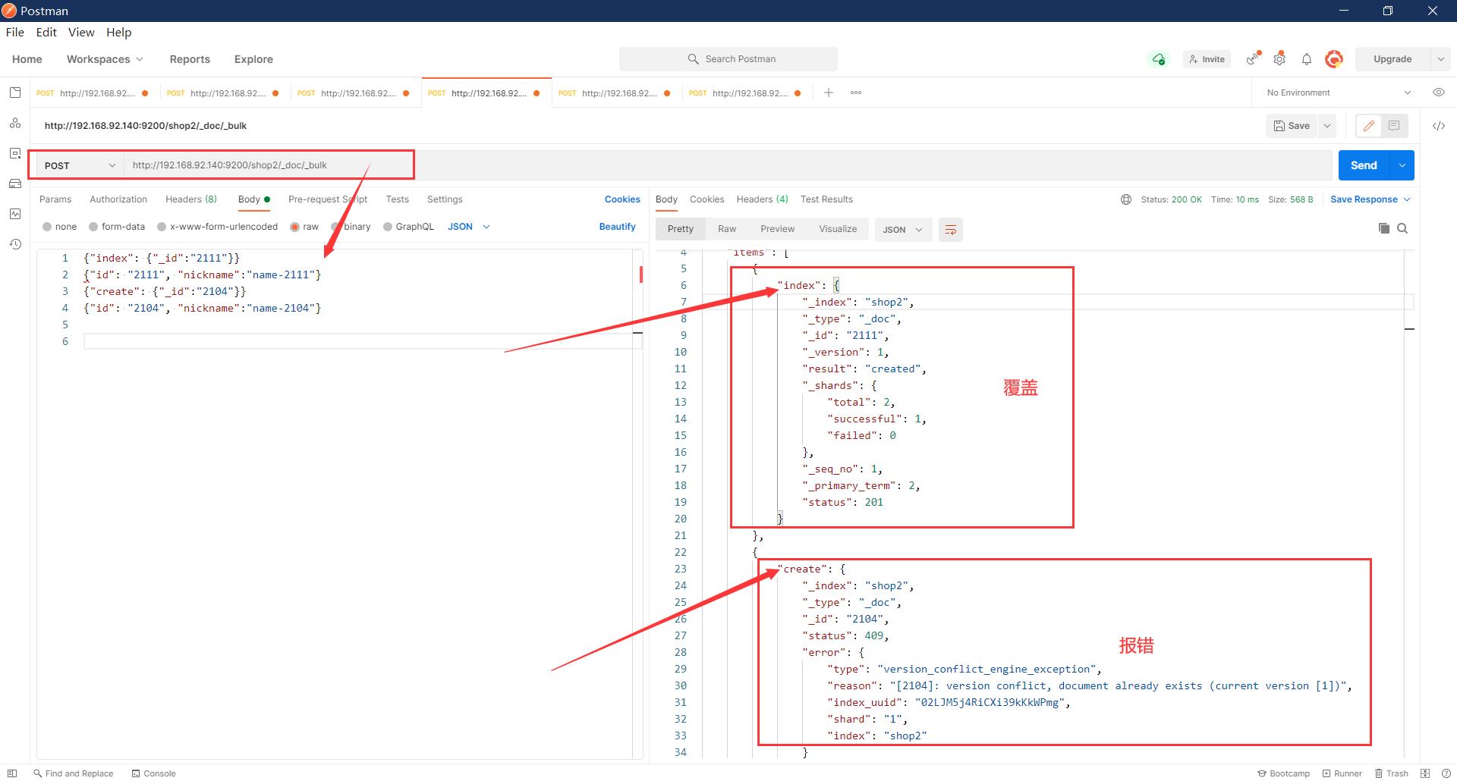The width and height of the screenshot is (1457, 781).
Task: Open the comments icon next to edit
Action: (x=1394, y=126)
